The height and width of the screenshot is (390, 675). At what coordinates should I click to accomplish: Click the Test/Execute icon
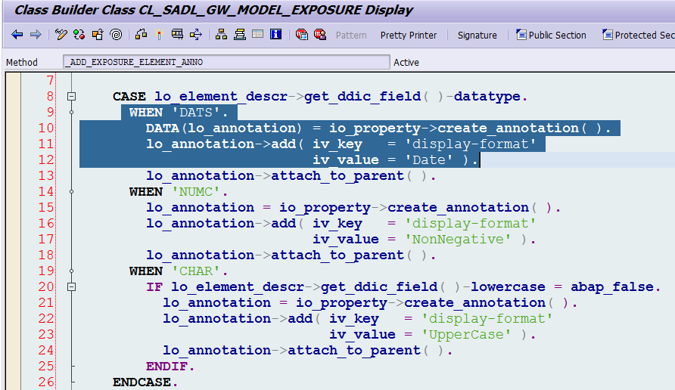[x=177, y=35]
